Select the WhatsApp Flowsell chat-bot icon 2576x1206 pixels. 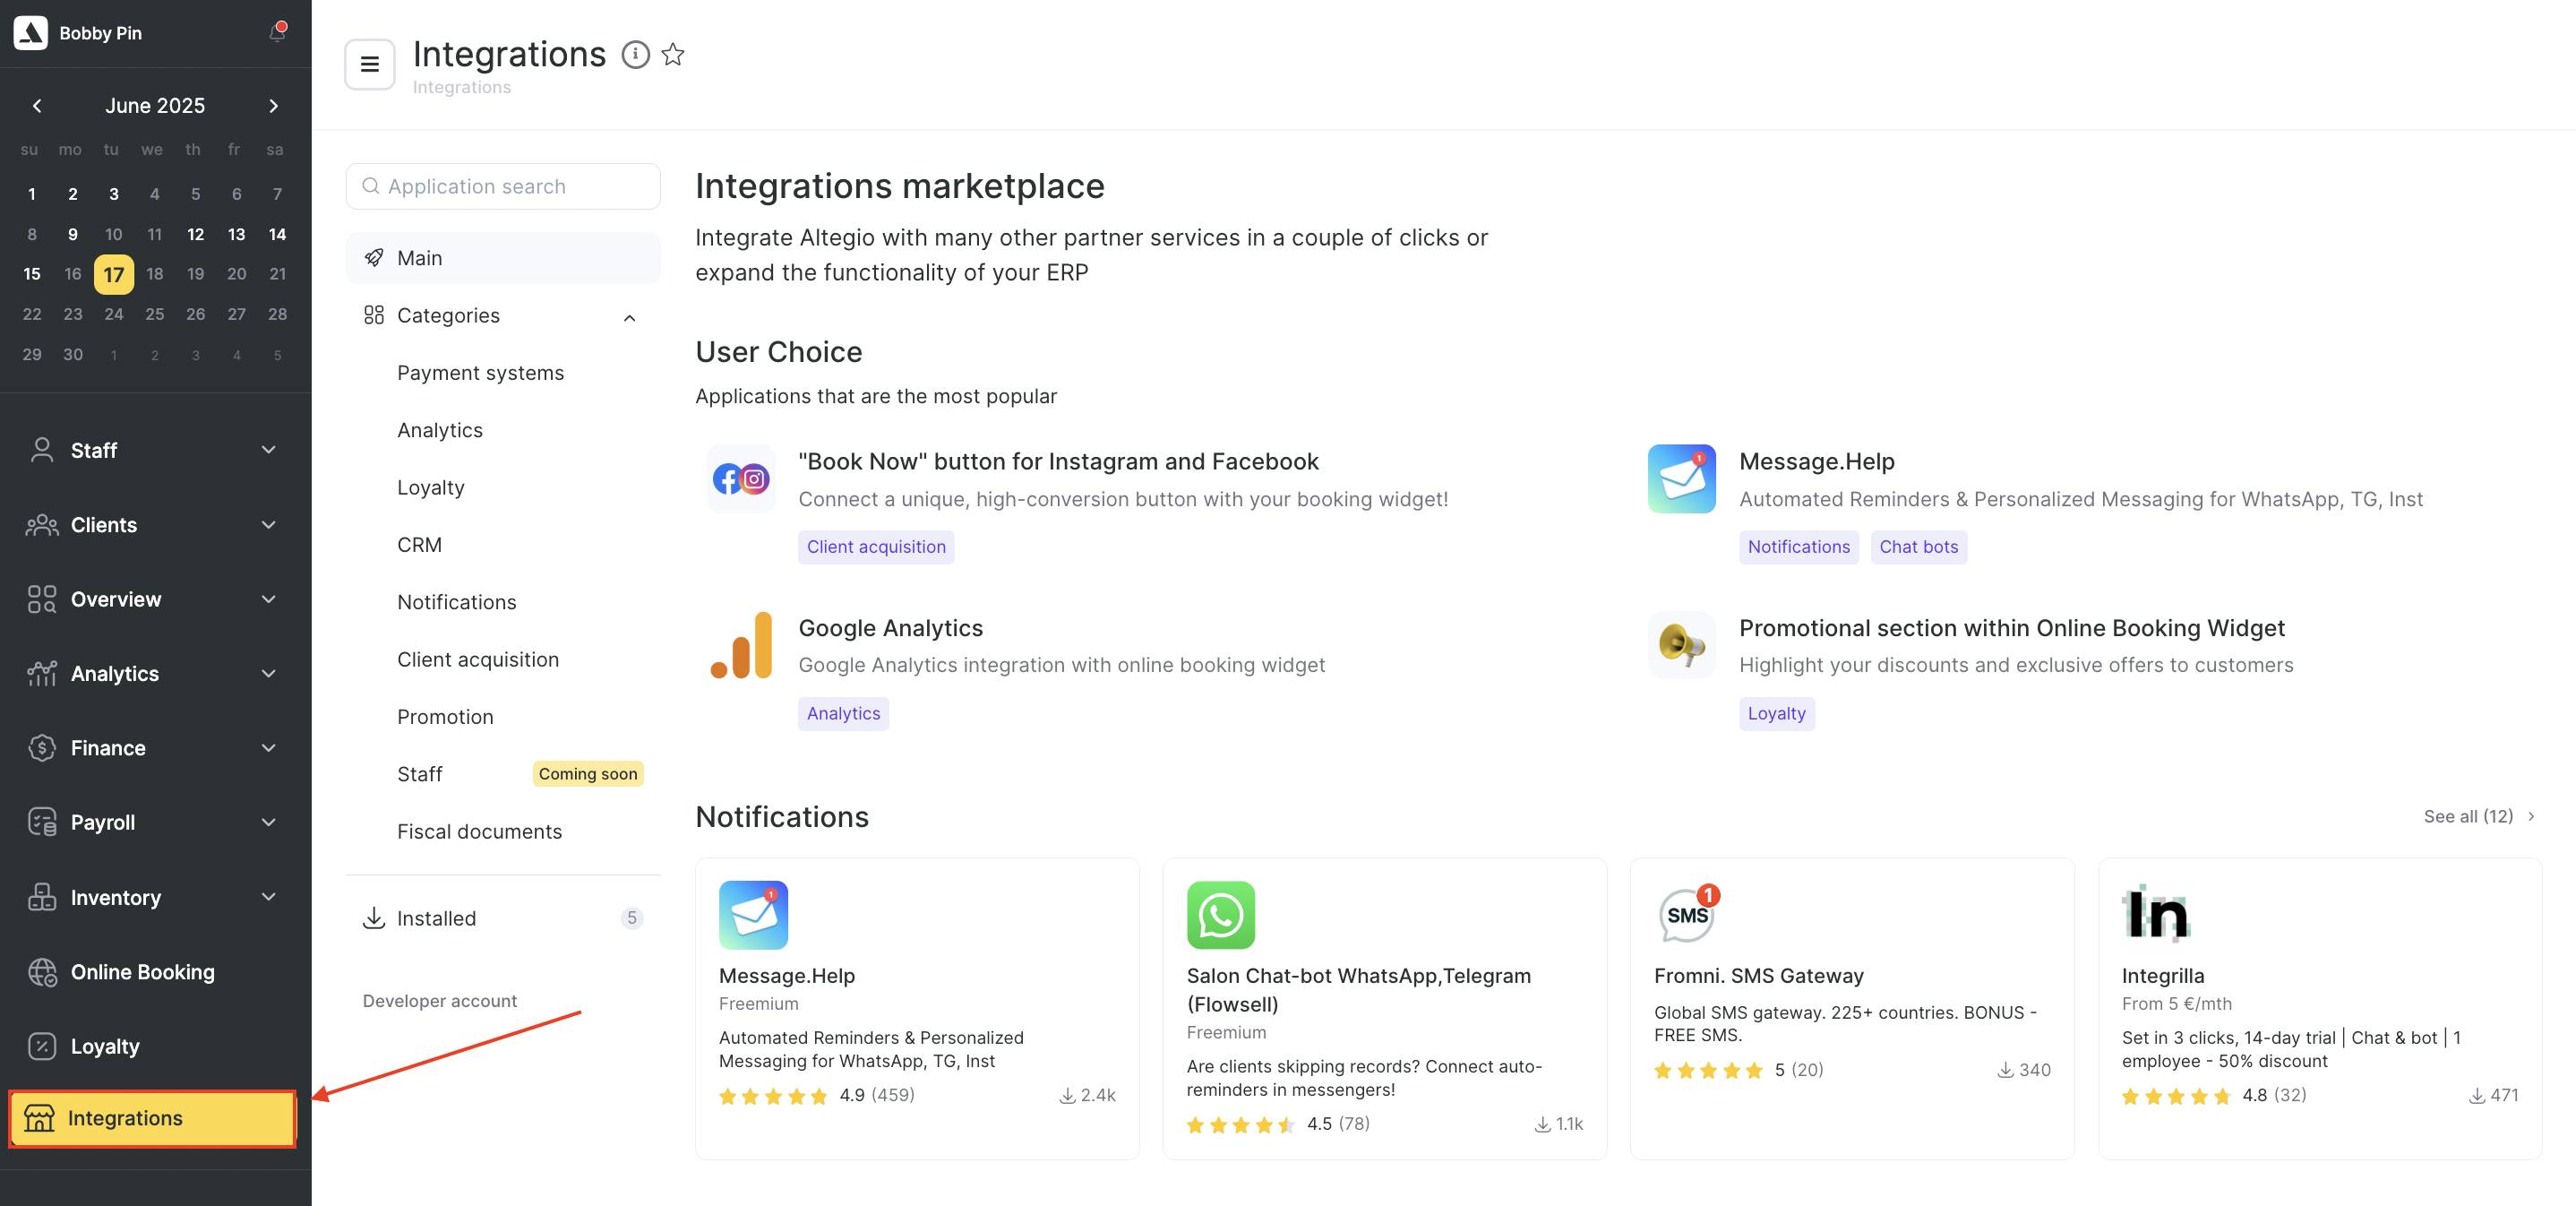(x=1220, y=914)
